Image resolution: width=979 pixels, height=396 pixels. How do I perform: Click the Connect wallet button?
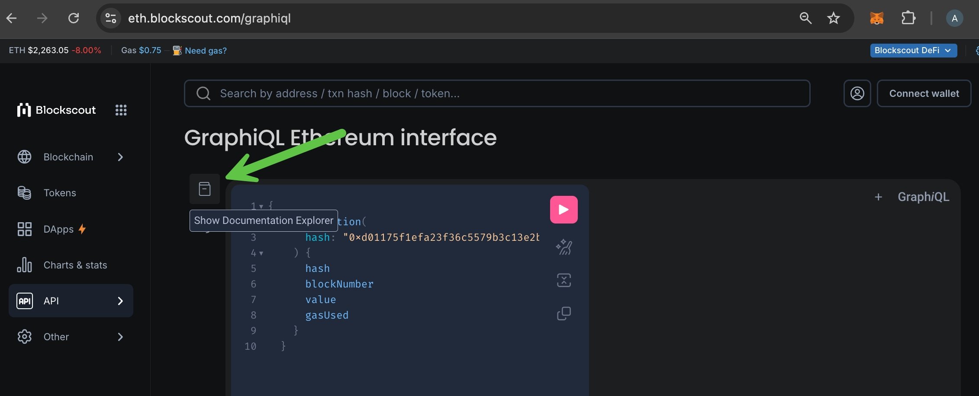[x=924, y=93]
